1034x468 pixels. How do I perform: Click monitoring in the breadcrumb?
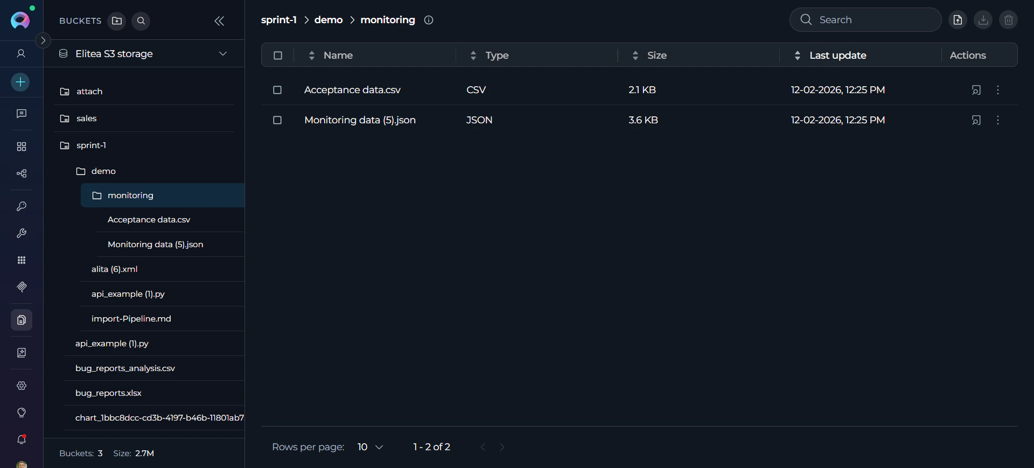click(x=388, y=20)
